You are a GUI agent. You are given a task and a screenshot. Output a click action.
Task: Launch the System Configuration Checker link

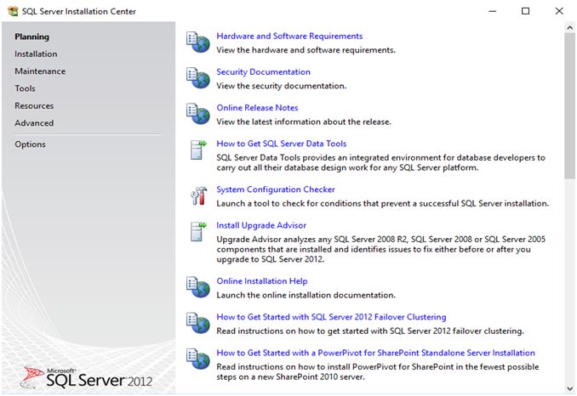[276, 190]
